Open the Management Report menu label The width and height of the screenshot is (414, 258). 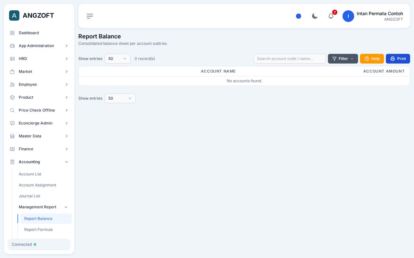click(x=38, y=207)
